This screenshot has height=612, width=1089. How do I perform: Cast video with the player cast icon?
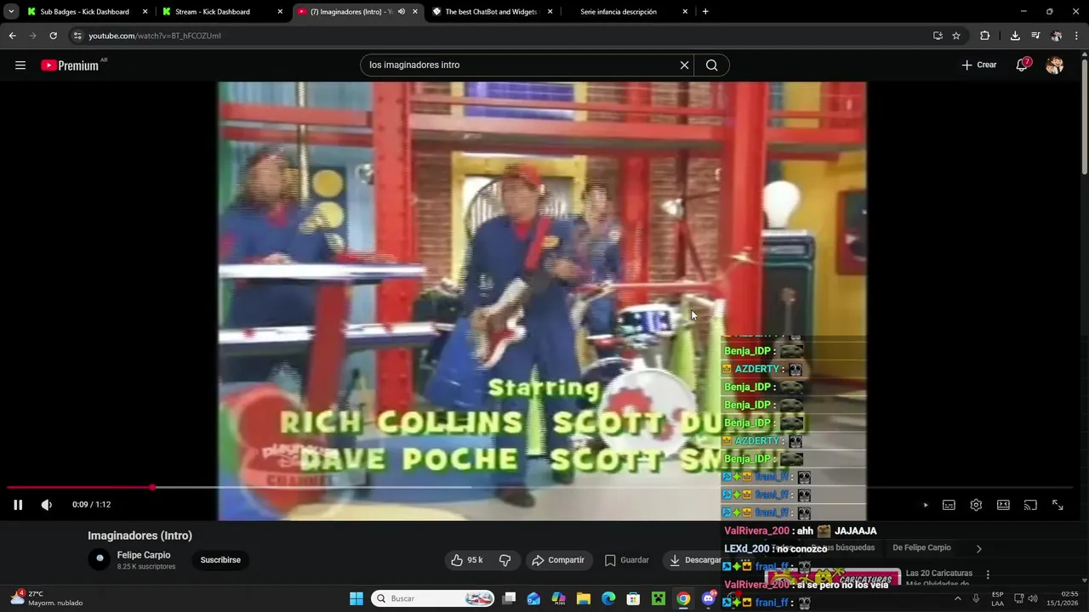1030,505
